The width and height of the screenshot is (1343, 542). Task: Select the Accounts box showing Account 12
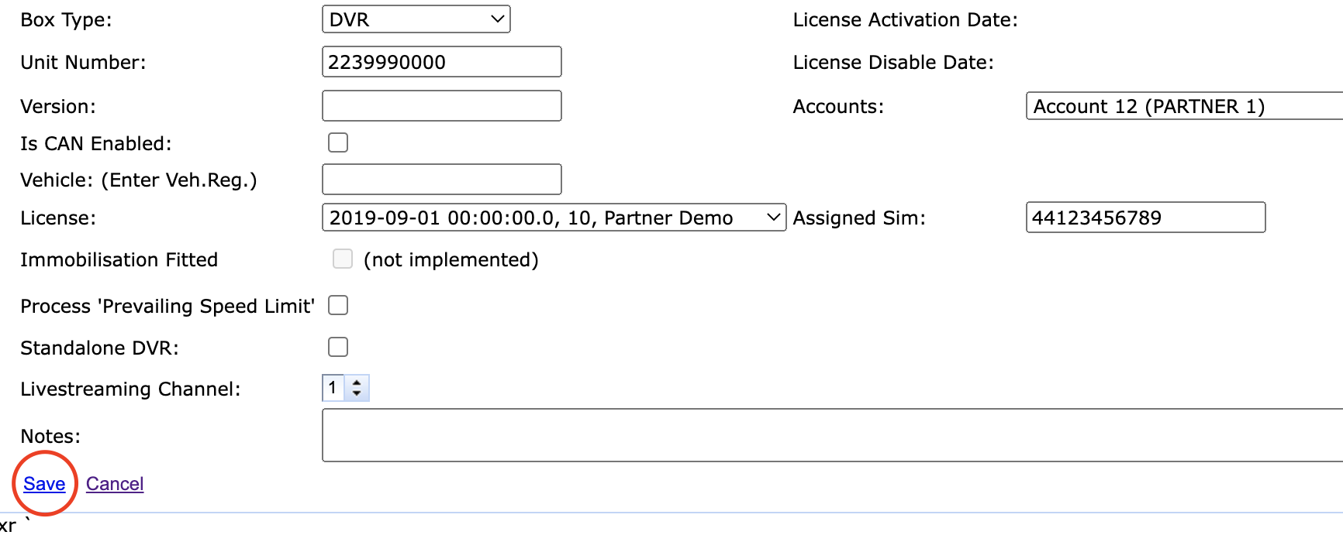[x=1183, y=106]
